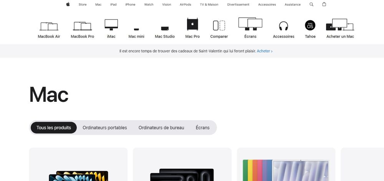Screen dimensions: 384x181
Task: Select the iMac icon
Action: point(111,24)
